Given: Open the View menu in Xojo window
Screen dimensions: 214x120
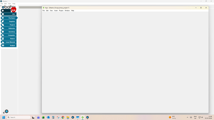Looking at the screenshot, I should coord(51,11).
